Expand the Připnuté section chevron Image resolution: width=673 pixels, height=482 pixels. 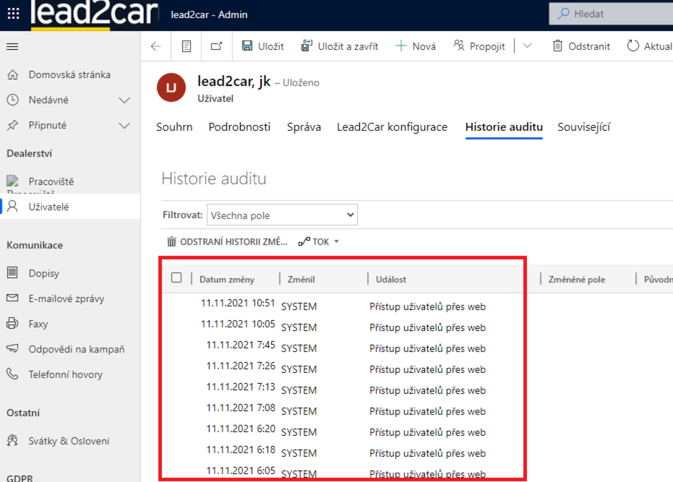[x=125, y=126]
